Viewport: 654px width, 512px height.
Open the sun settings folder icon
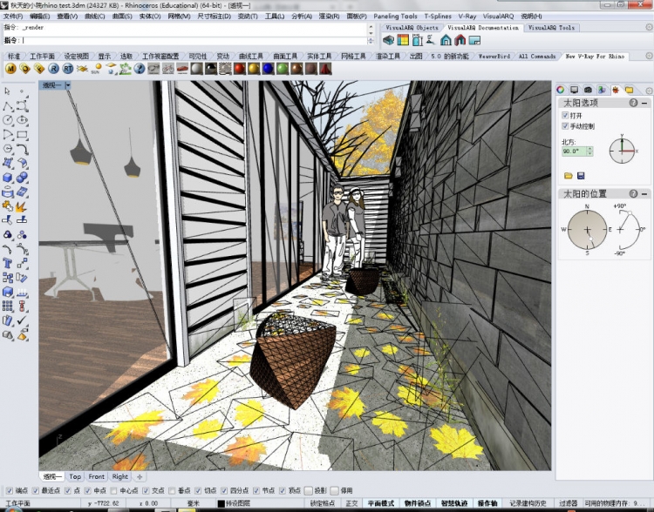coord(568,175)
